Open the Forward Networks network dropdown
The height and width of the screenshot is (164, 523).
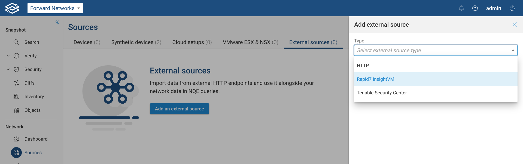[x=55, y=8]
